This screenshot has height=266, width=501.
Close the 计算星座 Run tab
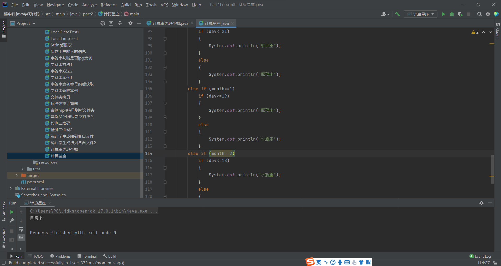(x=50, y=203)
